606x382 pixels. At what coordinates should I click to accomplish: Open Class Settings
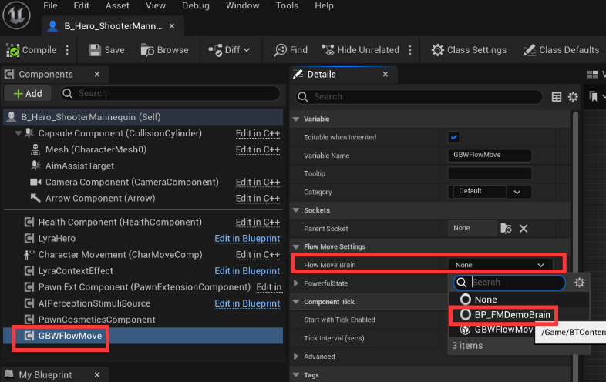click(469, 50)
